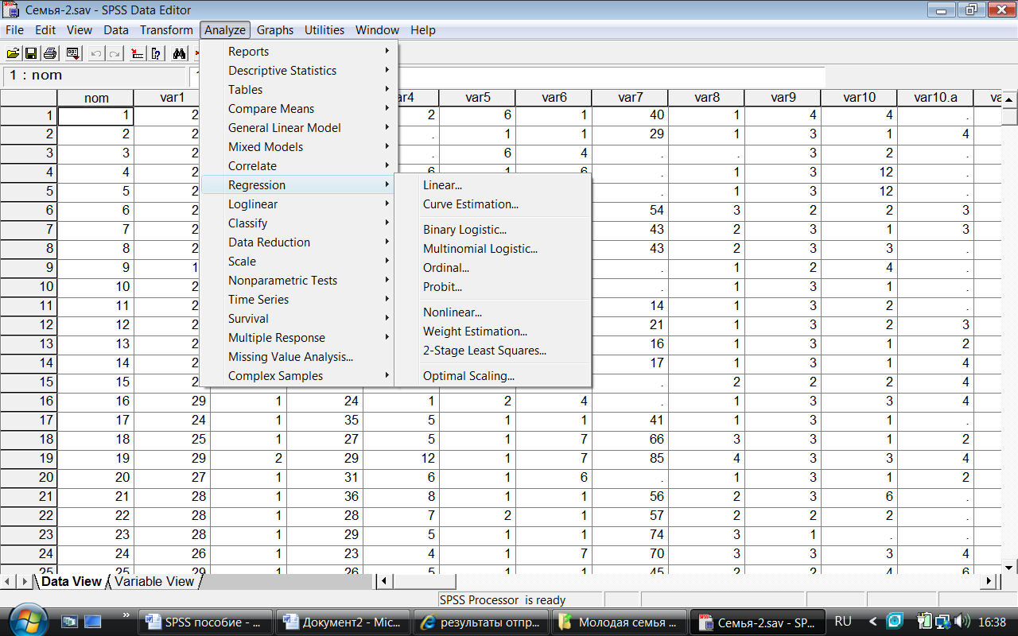
Task: Expand the Correlate submenu
Action: pos(298,166)
